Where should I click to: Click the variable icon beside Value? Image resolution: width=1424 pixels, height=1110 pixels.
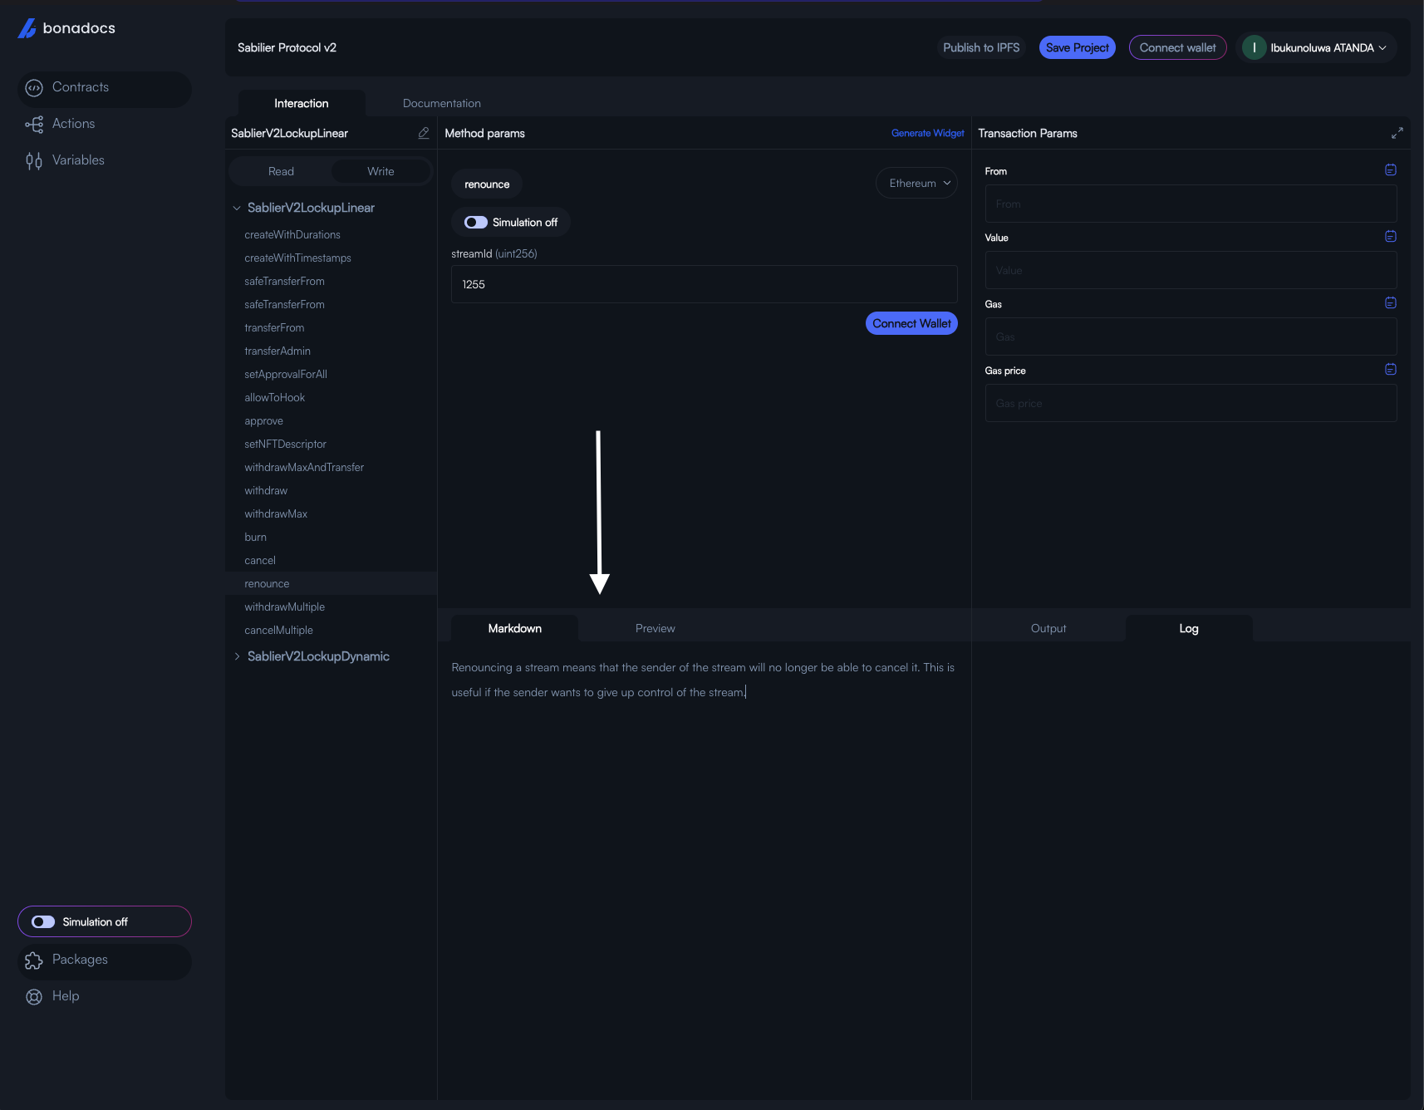point(1391,236)
